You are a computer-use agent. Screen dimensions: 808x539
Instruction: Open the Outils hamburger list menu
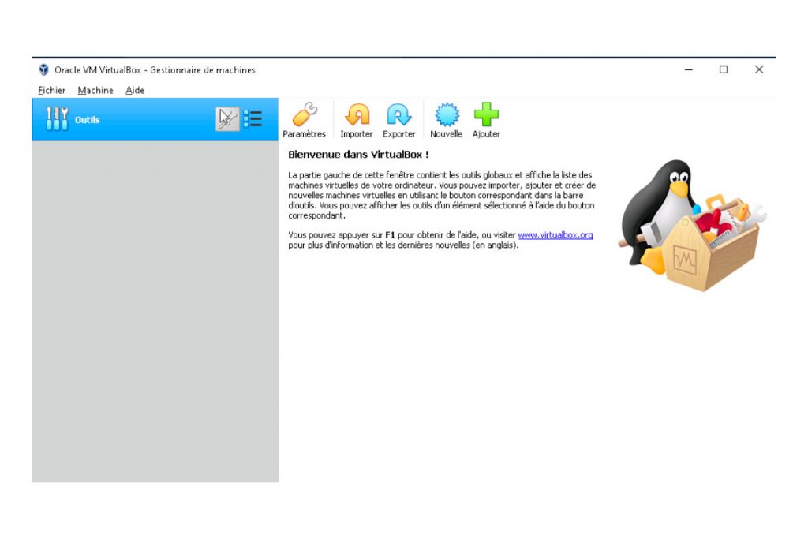tap(253, 118)
